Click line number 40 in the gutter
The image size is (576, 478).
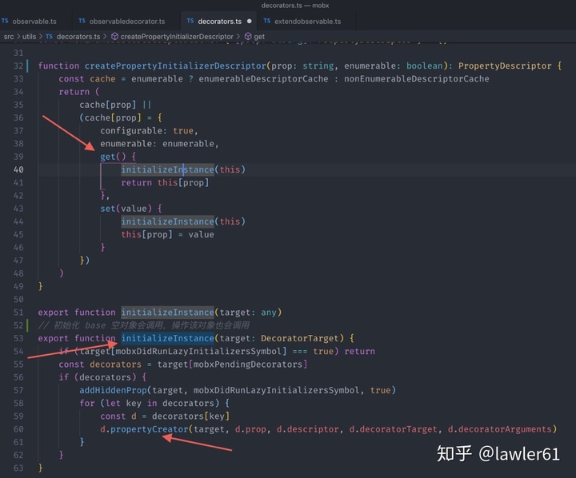[x=18, y=169]
